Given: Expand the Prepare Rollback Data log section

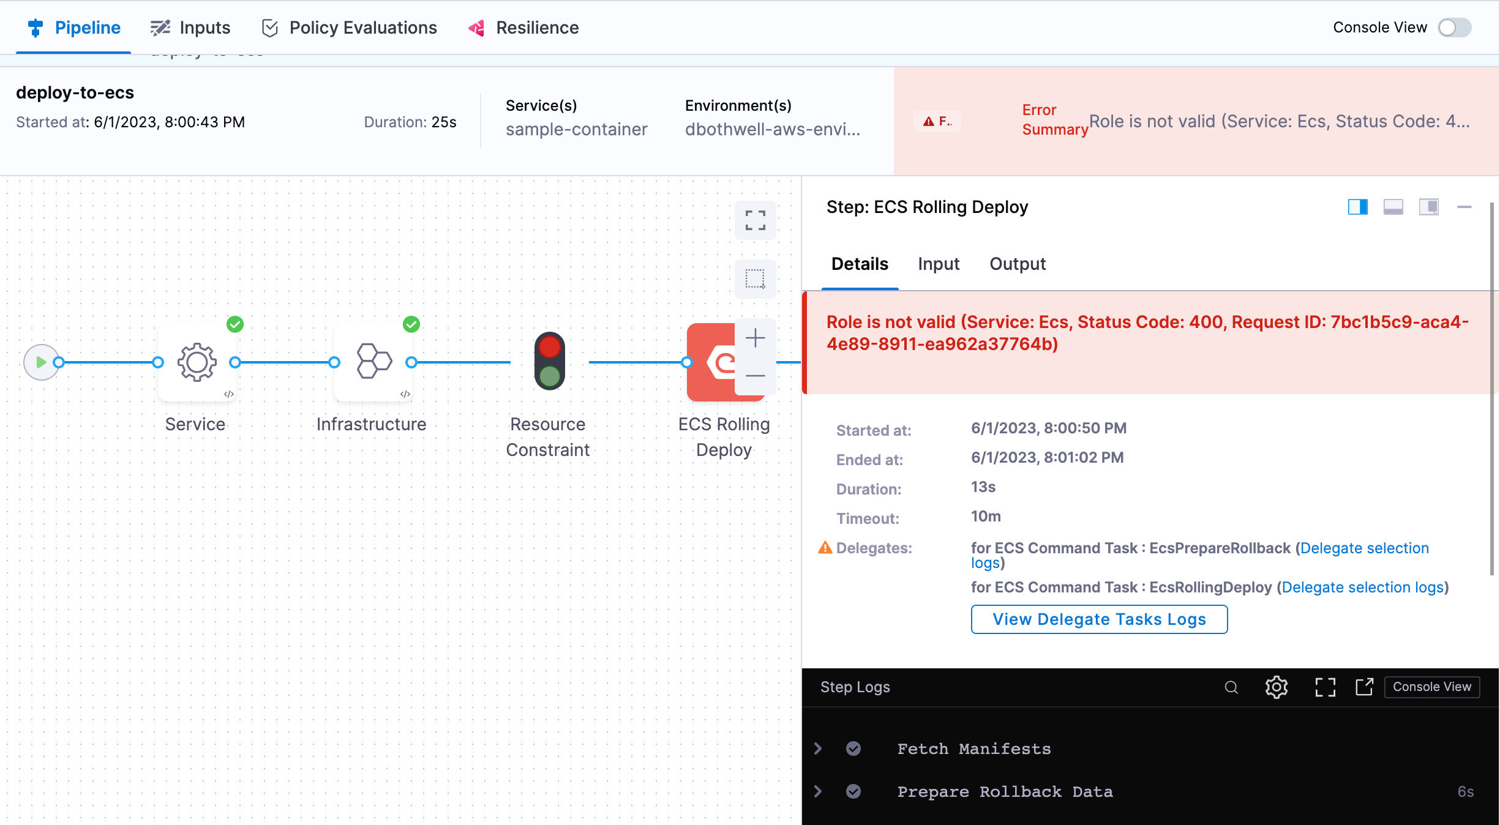Looking at the screenshot, I should click(x=818, y=791).
